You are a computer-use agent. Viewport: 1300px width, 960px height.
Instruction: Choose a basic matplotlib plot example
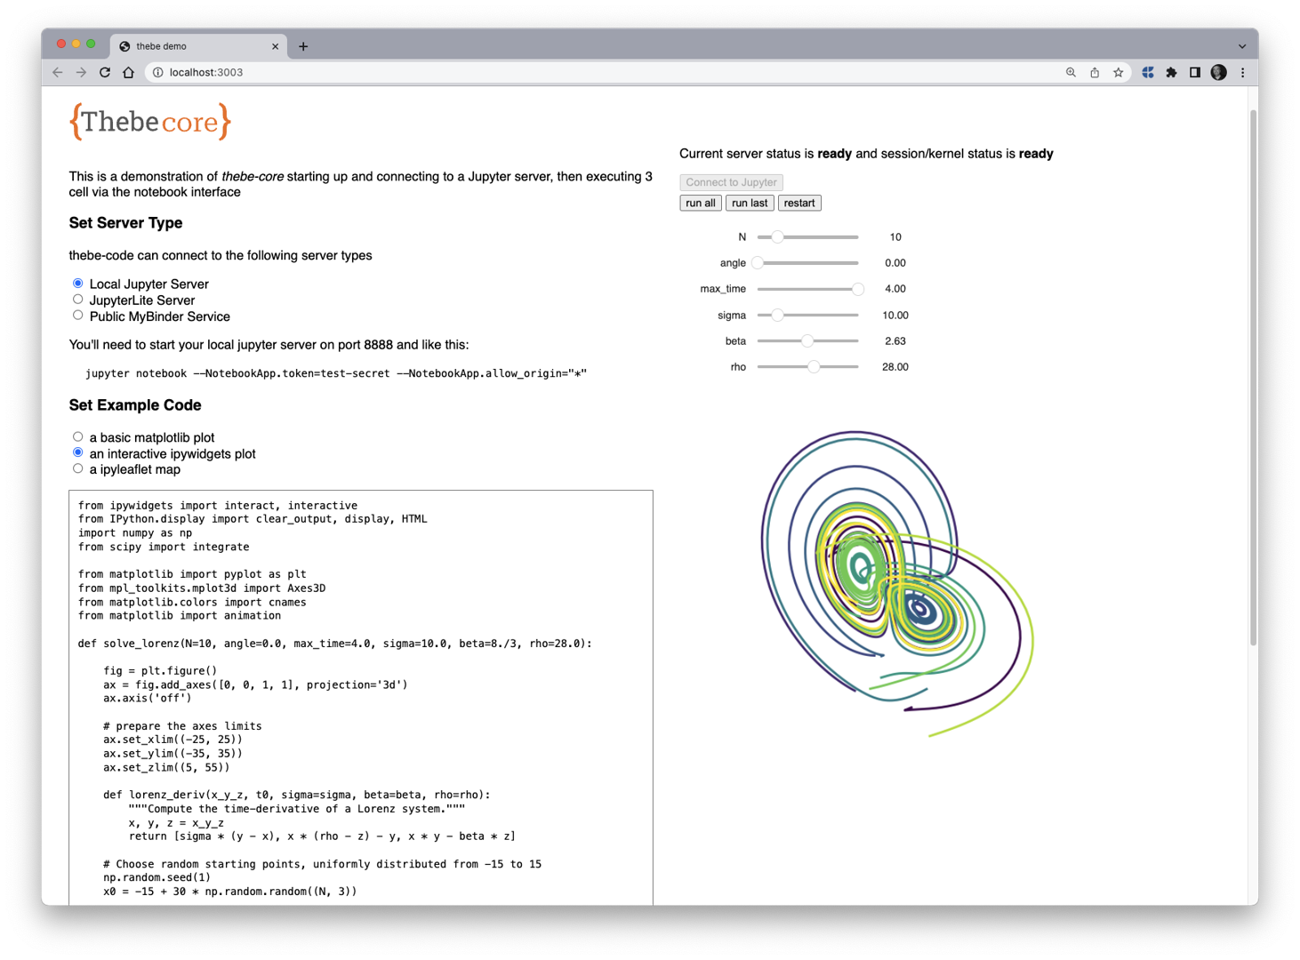(x=78, y=436)
